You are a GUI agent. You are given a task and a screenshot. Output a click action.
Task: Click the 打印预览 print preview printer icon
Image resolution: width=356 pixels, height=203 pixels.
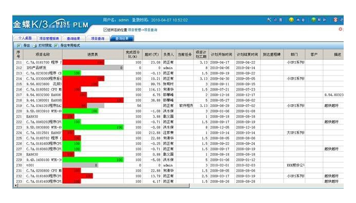coord(34,46)
